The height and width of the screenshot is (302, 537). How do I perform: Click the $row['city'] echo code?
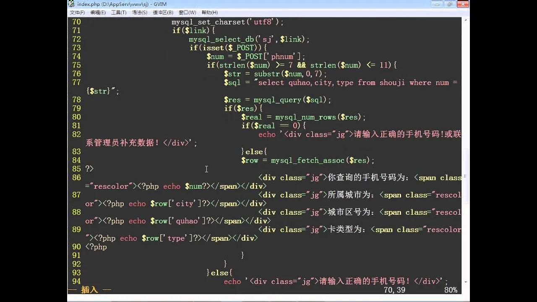point(156,204)
